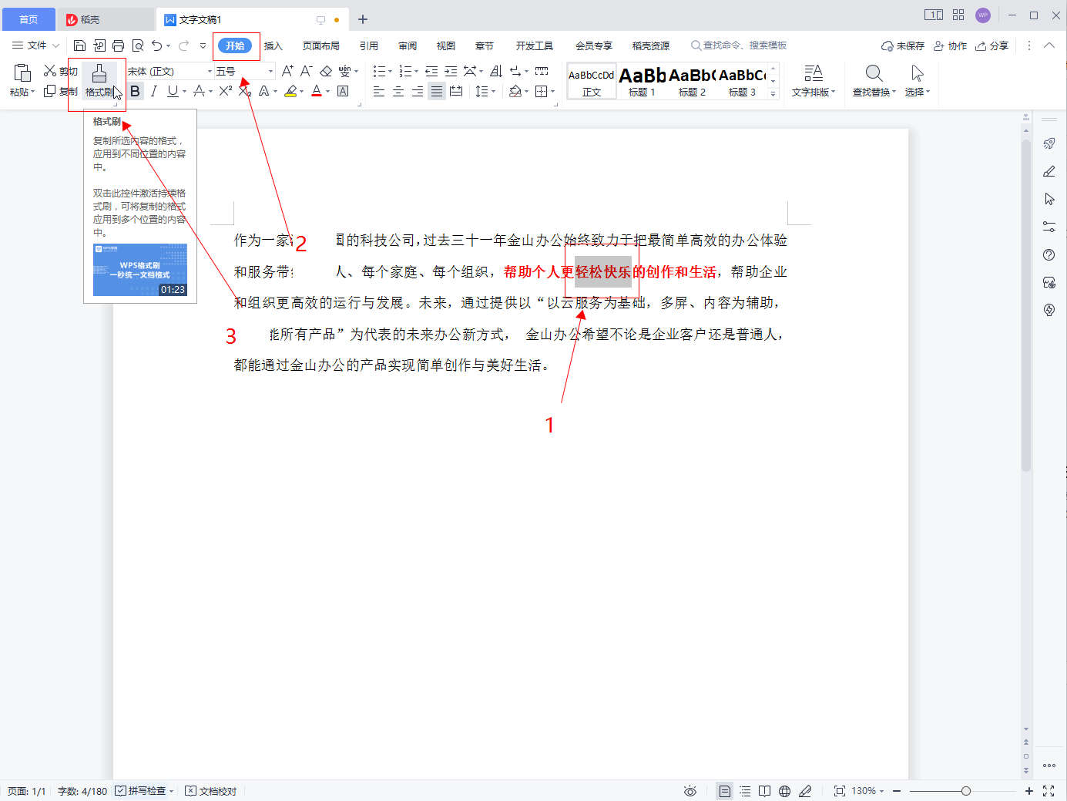The image size is (1067, 801).
Task: Click the Format Painter (格式刷) tool
Action: pos(99,81)
